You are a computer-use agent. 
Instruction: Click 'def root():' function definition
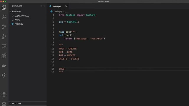tap(66, 35)
